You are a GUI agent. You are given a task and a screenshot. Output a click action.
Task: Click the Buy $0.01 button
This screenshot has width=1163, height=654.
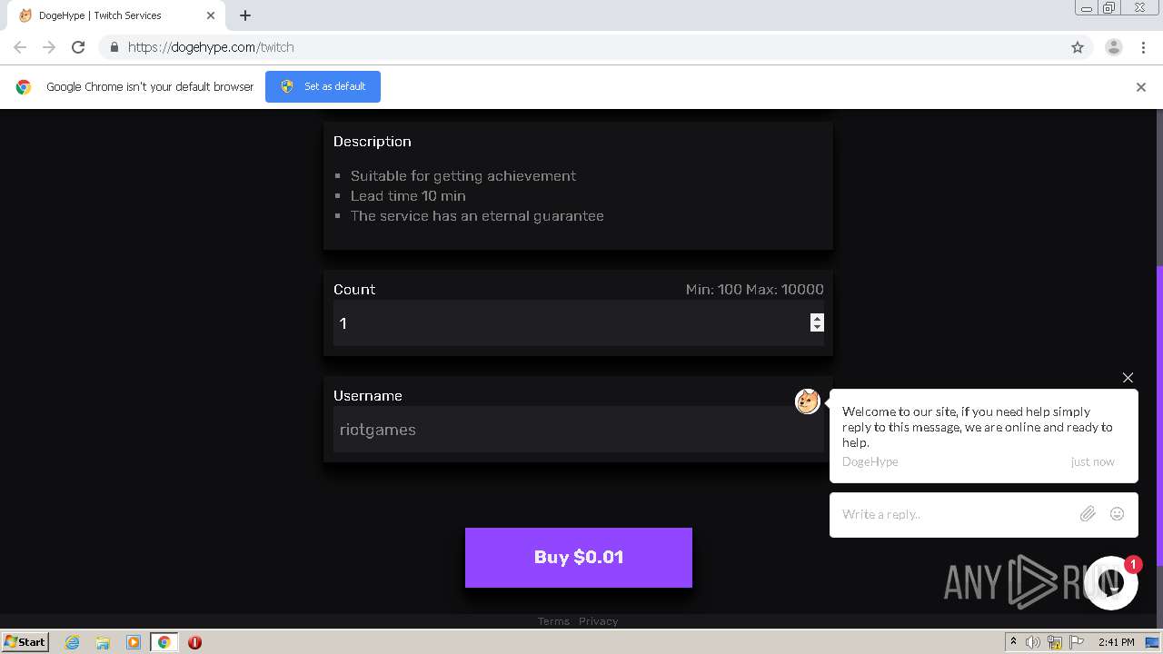pos(579,558)
